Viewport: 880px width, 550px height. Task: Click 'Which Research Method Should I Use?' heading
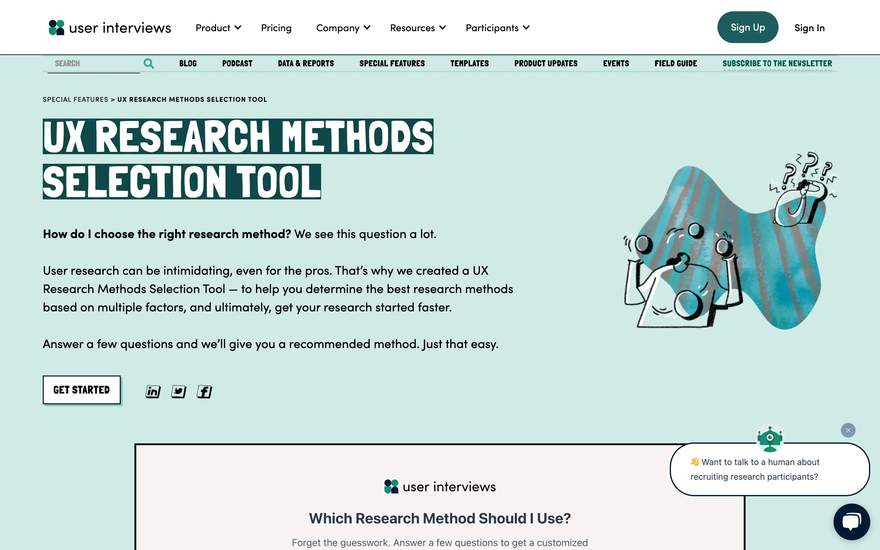pos(440,518)
